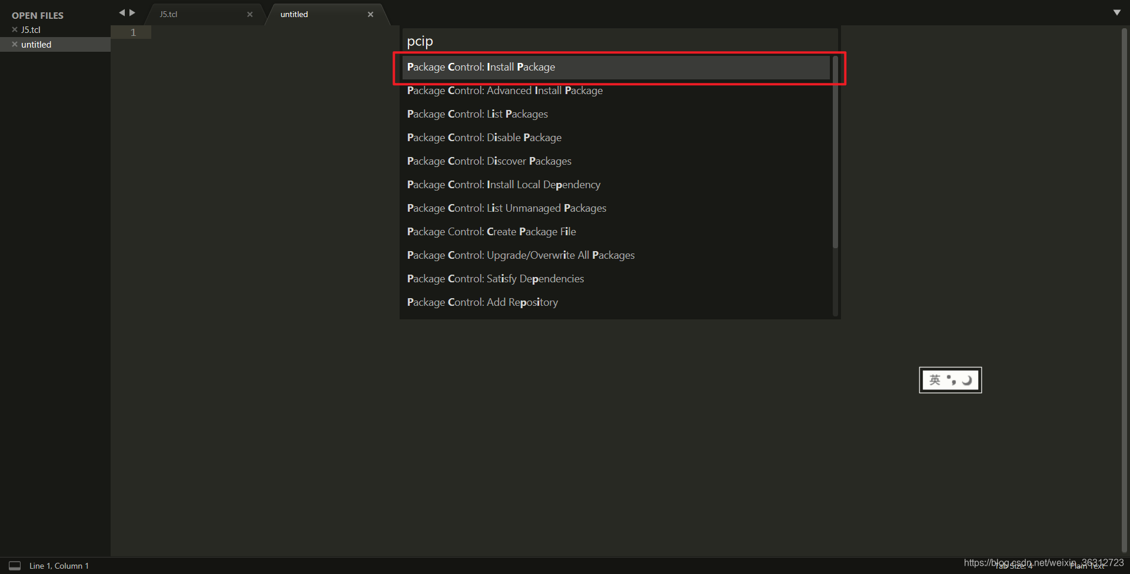Select Package Control: Discover Packages
The width and height of the screenshot is (1130, 574).
click(616, 161)
